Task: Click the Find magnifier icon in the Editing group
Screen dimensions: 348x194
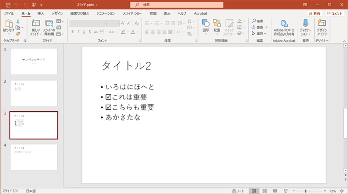Action: pyautogui.click(x=254, y=21)
